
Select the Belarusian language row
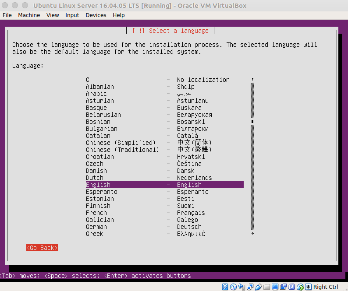click(164, 115)
